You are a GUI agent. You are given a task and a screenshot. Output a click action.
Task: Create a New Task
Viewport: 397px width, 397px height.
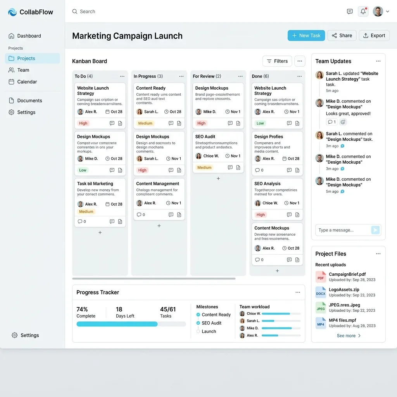click(306, 35)
